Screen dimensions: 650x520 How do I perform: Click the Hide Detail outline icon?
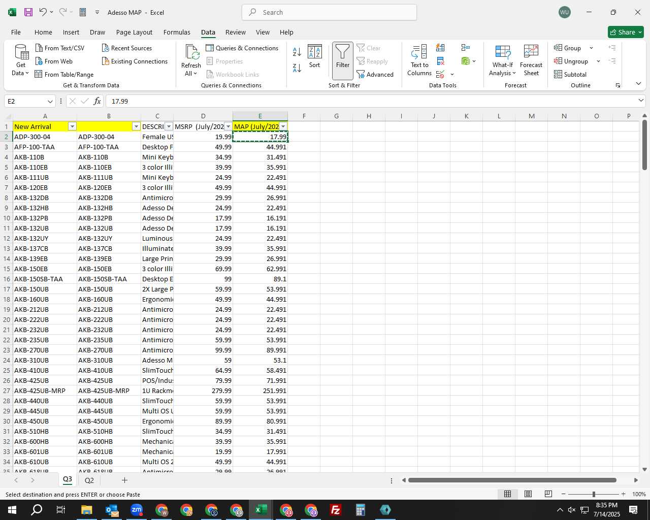click(x=612, y=61)
